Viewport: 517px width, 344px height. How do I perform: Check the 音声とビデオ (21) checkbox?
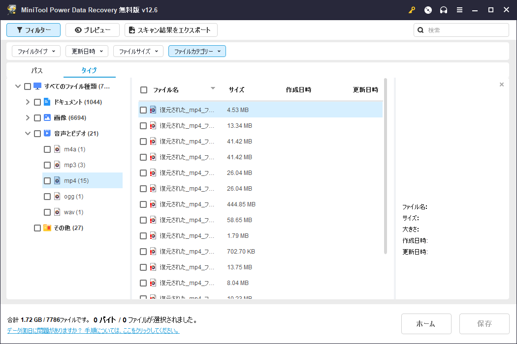[x=37, y=133]
